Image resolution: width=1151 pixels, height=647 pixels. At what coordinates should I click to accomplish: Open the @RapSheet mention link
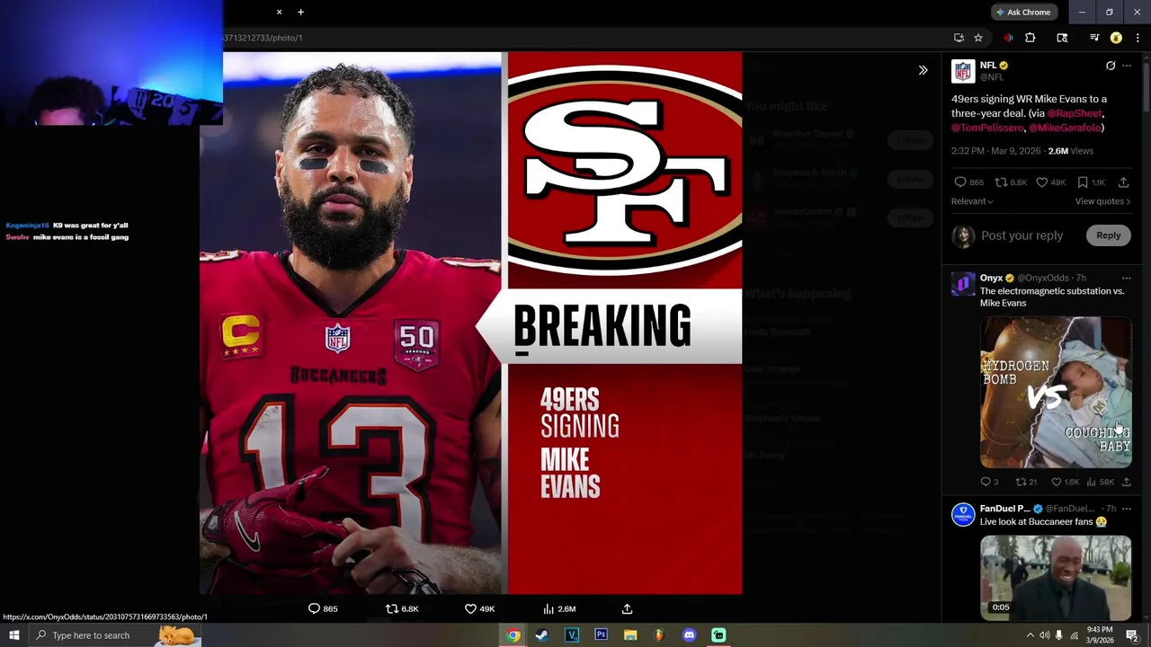[x=1075, y=113]
